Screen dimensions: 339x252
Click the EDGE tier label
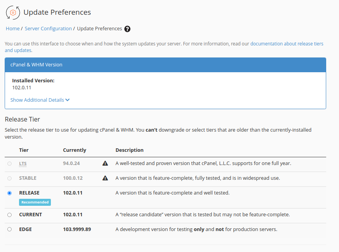coord(25,229)
